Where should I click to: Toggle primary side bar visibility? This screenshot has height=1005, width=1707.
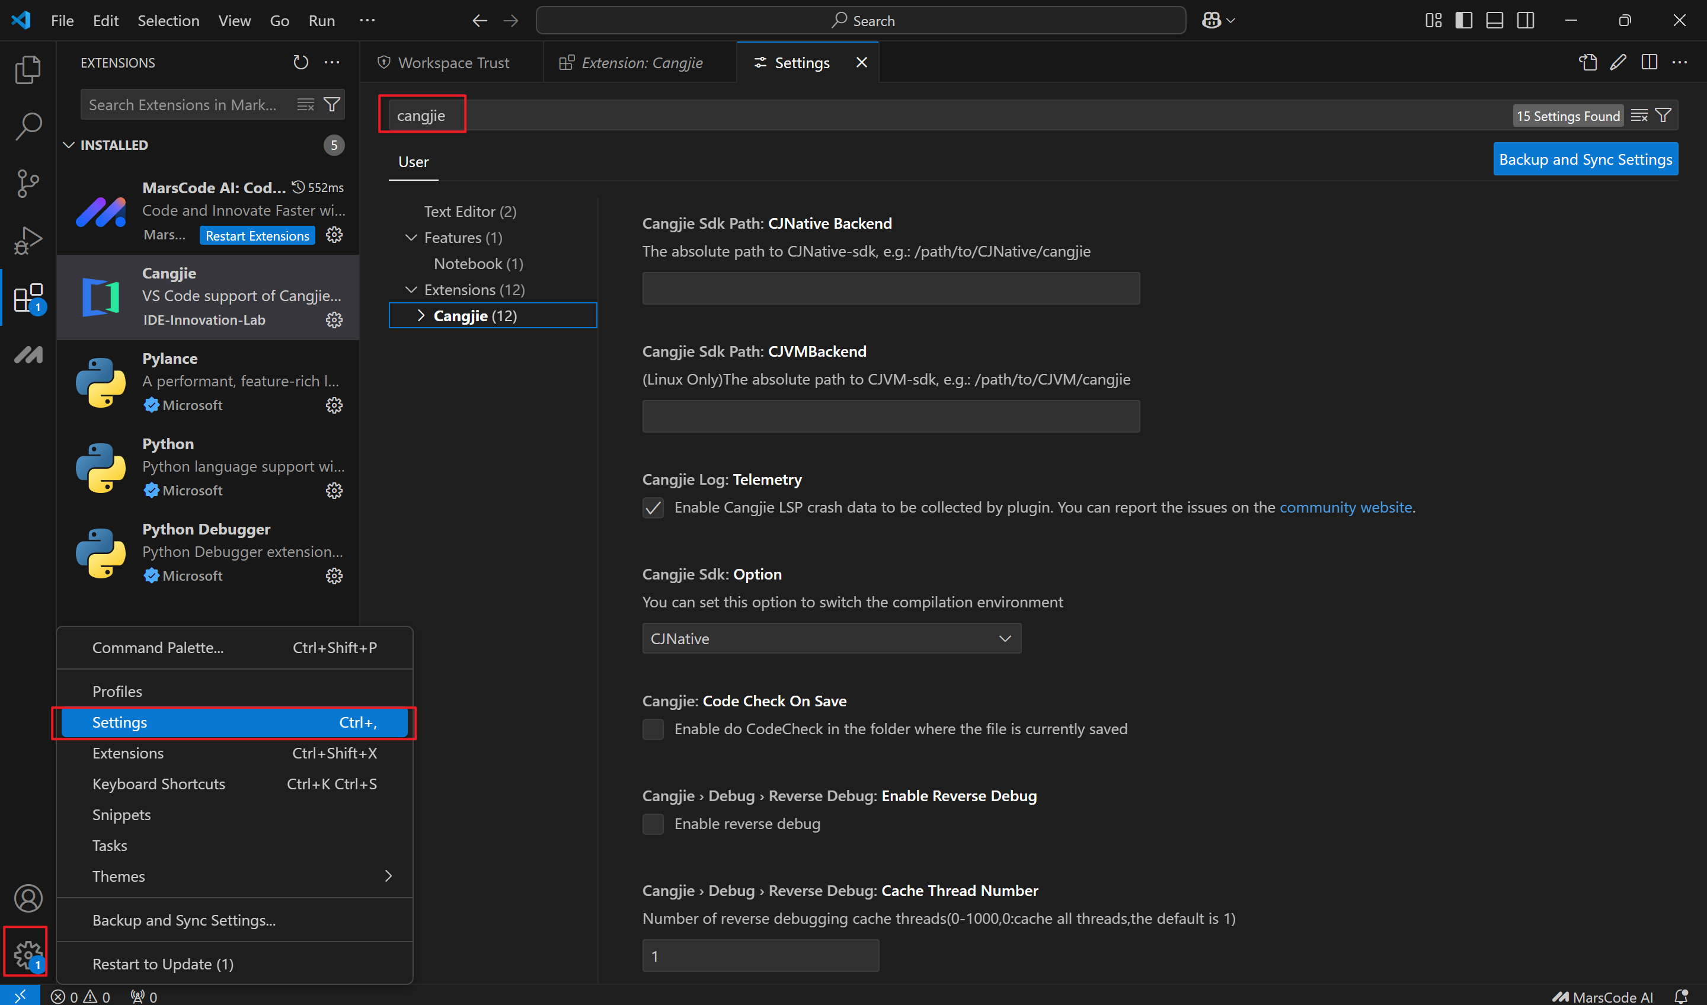1464,20
